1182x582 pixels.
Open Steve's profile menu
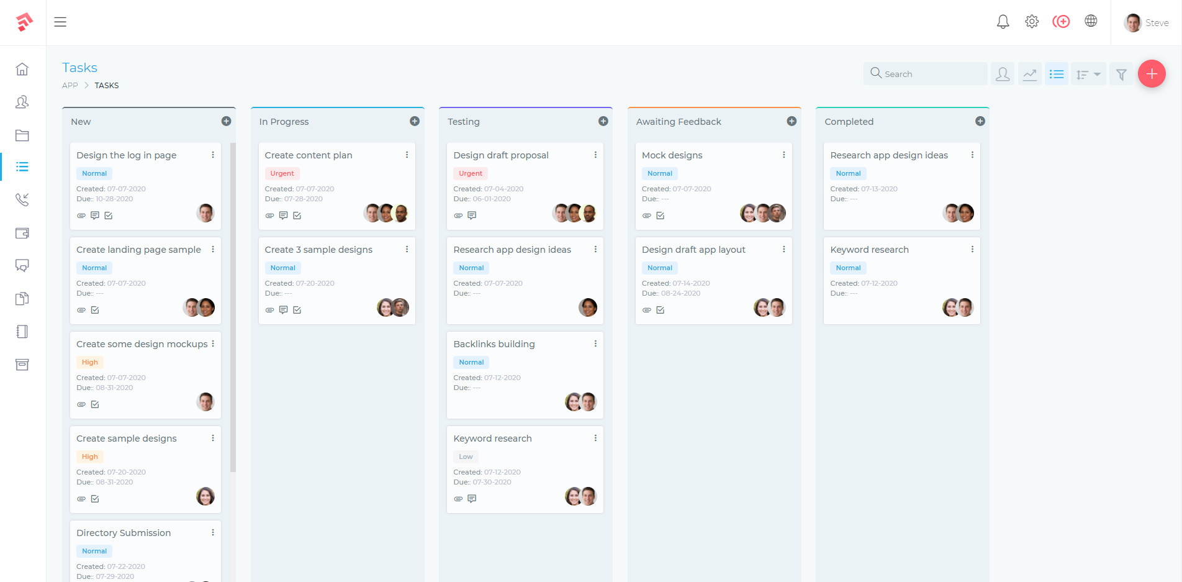point(1146,22)
